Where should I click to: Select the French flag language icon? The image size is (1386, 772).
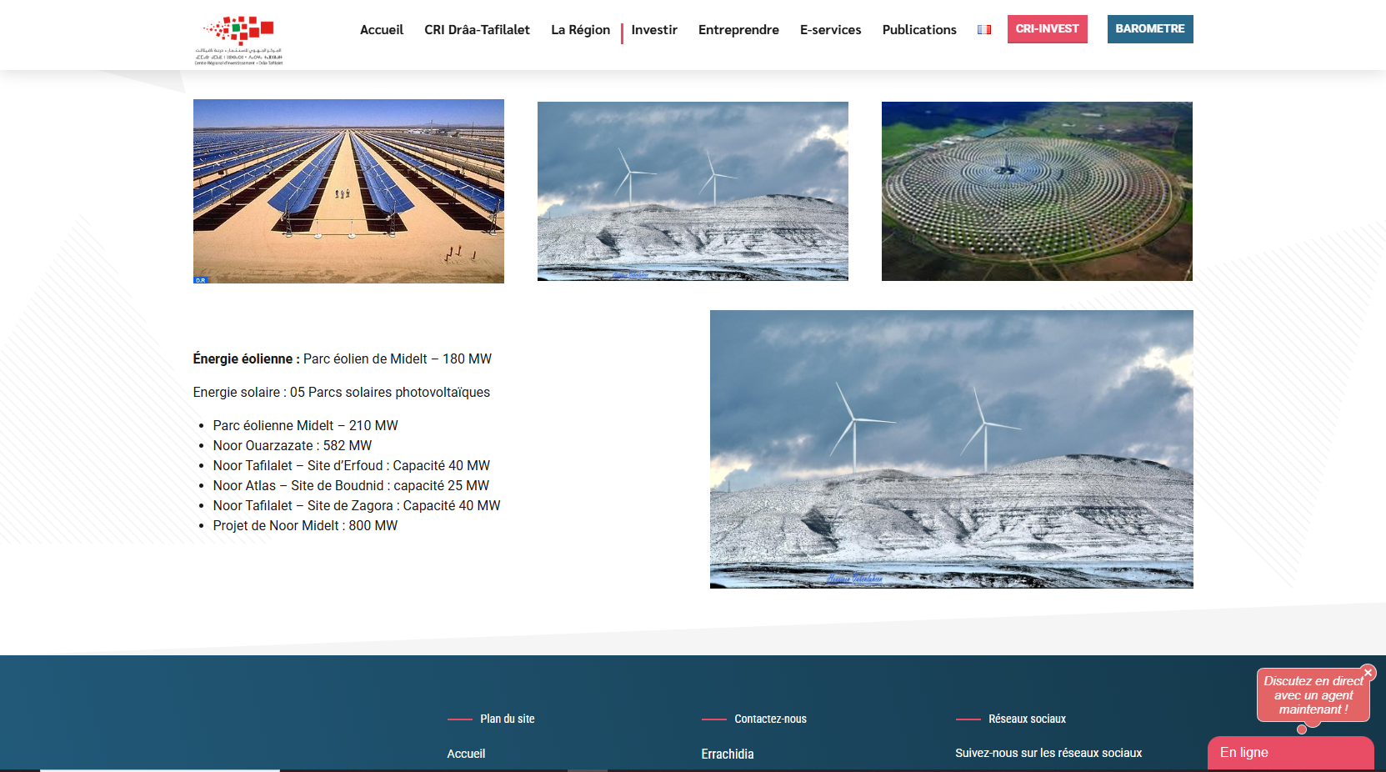pos(984,30)
